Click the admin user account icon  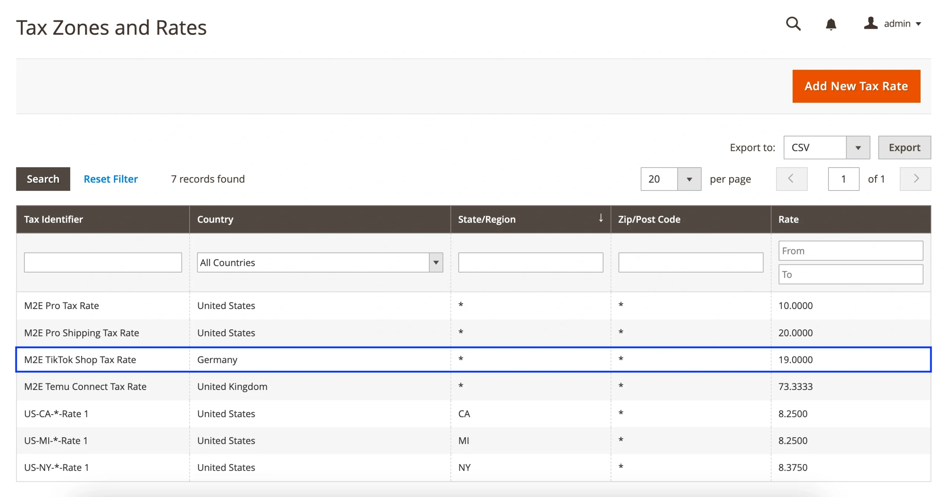[x=870, y=24]
